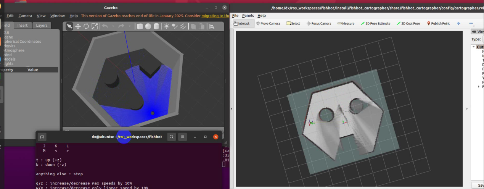Open the redo history dropdown arrow
This screenshot has height=189, width=484.
[129, 26]
